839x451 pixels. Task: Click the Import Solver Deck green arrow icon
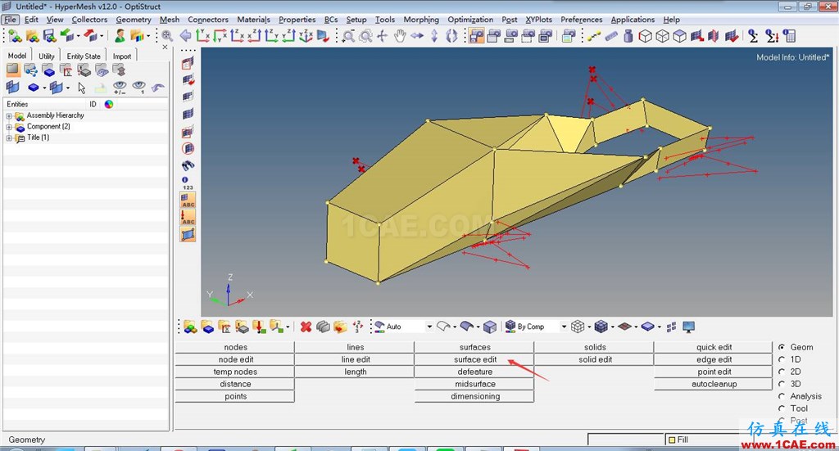(x=67, y=36)
